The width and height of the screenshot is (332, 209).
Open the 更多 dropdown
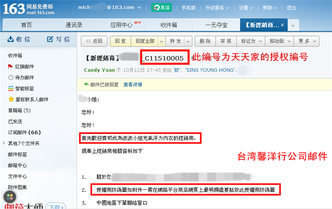306,41
